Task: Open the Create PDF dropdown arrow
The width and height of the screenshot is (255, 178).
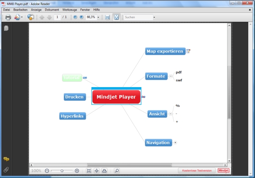Action: coord(22,17)
